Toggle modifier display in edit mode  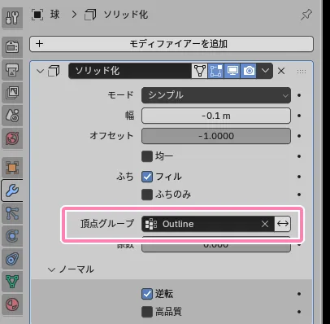coord(215,71)
